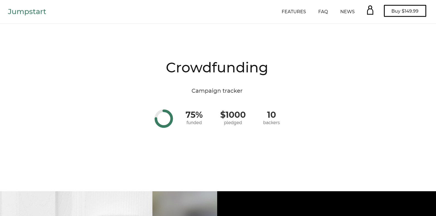Click the white wood texture image
Image resolution: width=436 pixels, height=216 pixels.
pyautogui.click(x=76, y=203)
